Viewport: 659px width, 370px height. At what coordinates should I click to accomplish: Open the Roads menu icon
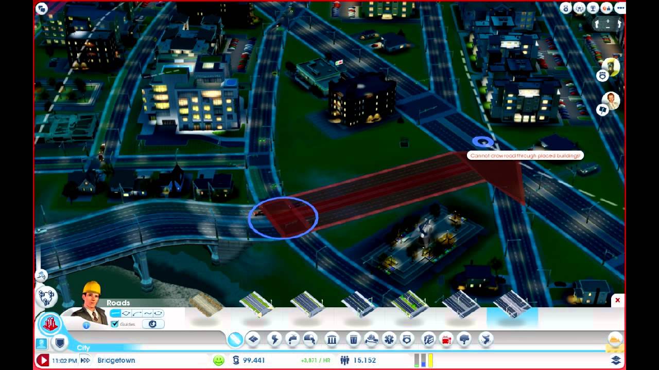[235, 339]
